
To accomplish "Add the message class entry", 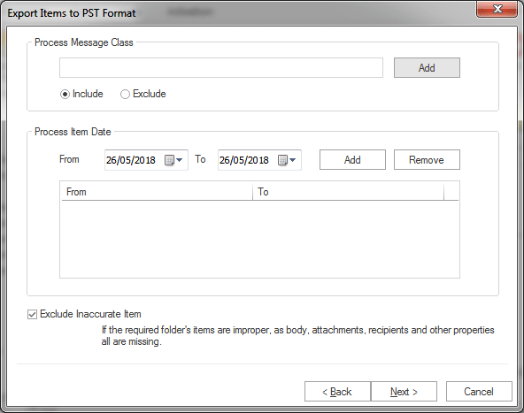I will (427, 68).
